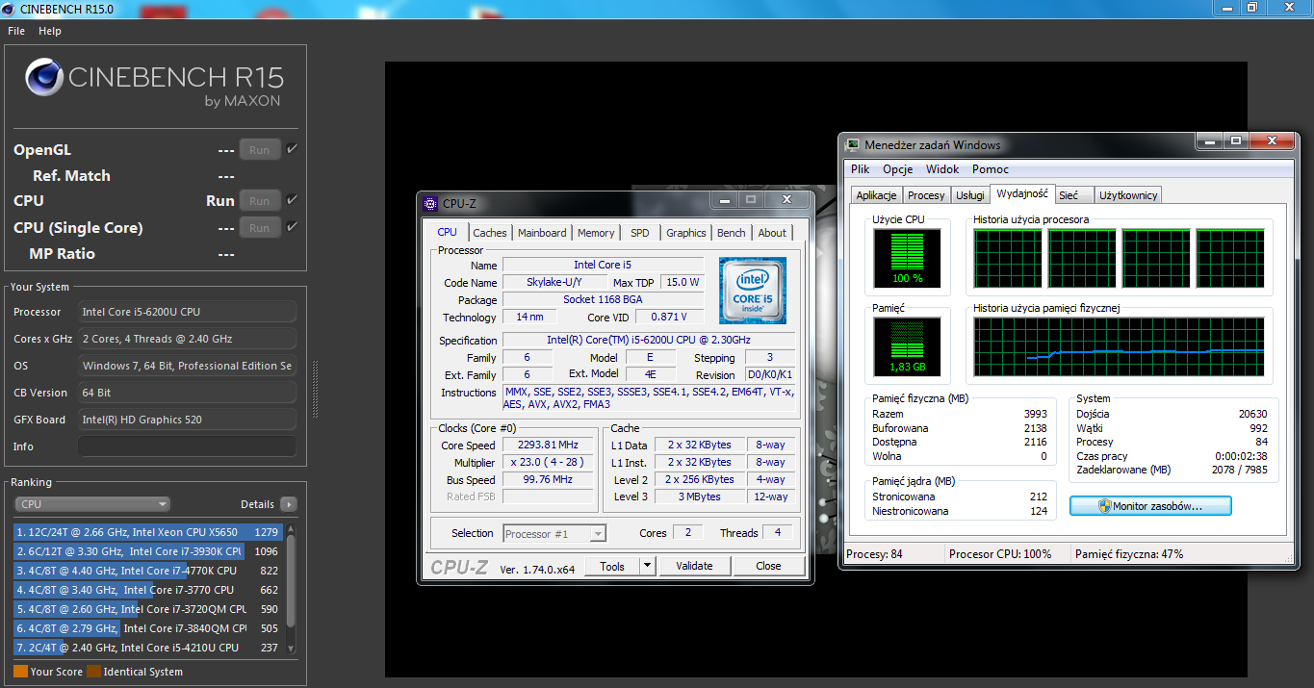Switch to the Użytkownicy tab in Task Manager

[x=1128, y=195]
